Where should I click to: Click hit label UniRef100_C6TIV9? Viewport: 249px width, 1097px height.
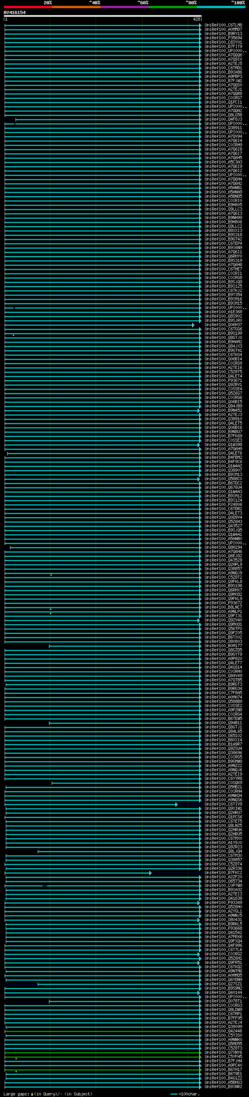tap(223, 804)
